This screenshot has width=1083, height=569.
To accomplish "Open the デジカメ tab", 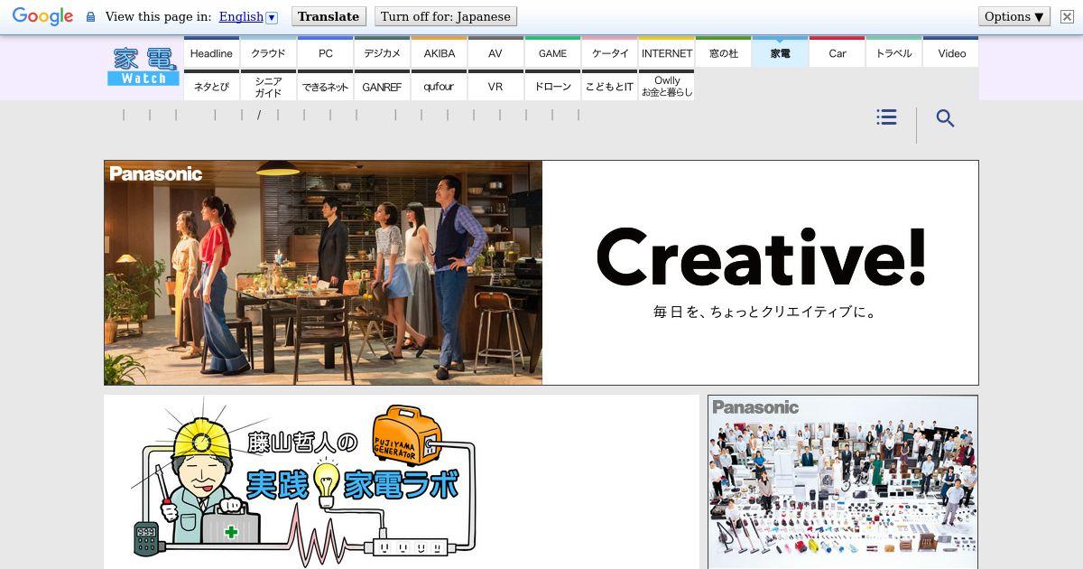I will pyautogui.click(x=382, y=52).
